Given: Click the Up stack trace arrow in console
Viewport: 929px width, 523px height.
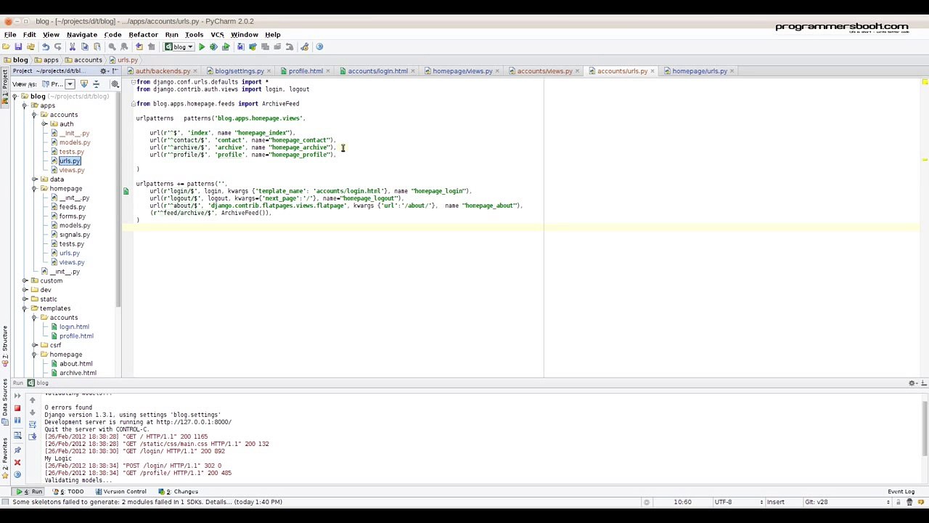Looking at the screenshot, I should point(32,400).
